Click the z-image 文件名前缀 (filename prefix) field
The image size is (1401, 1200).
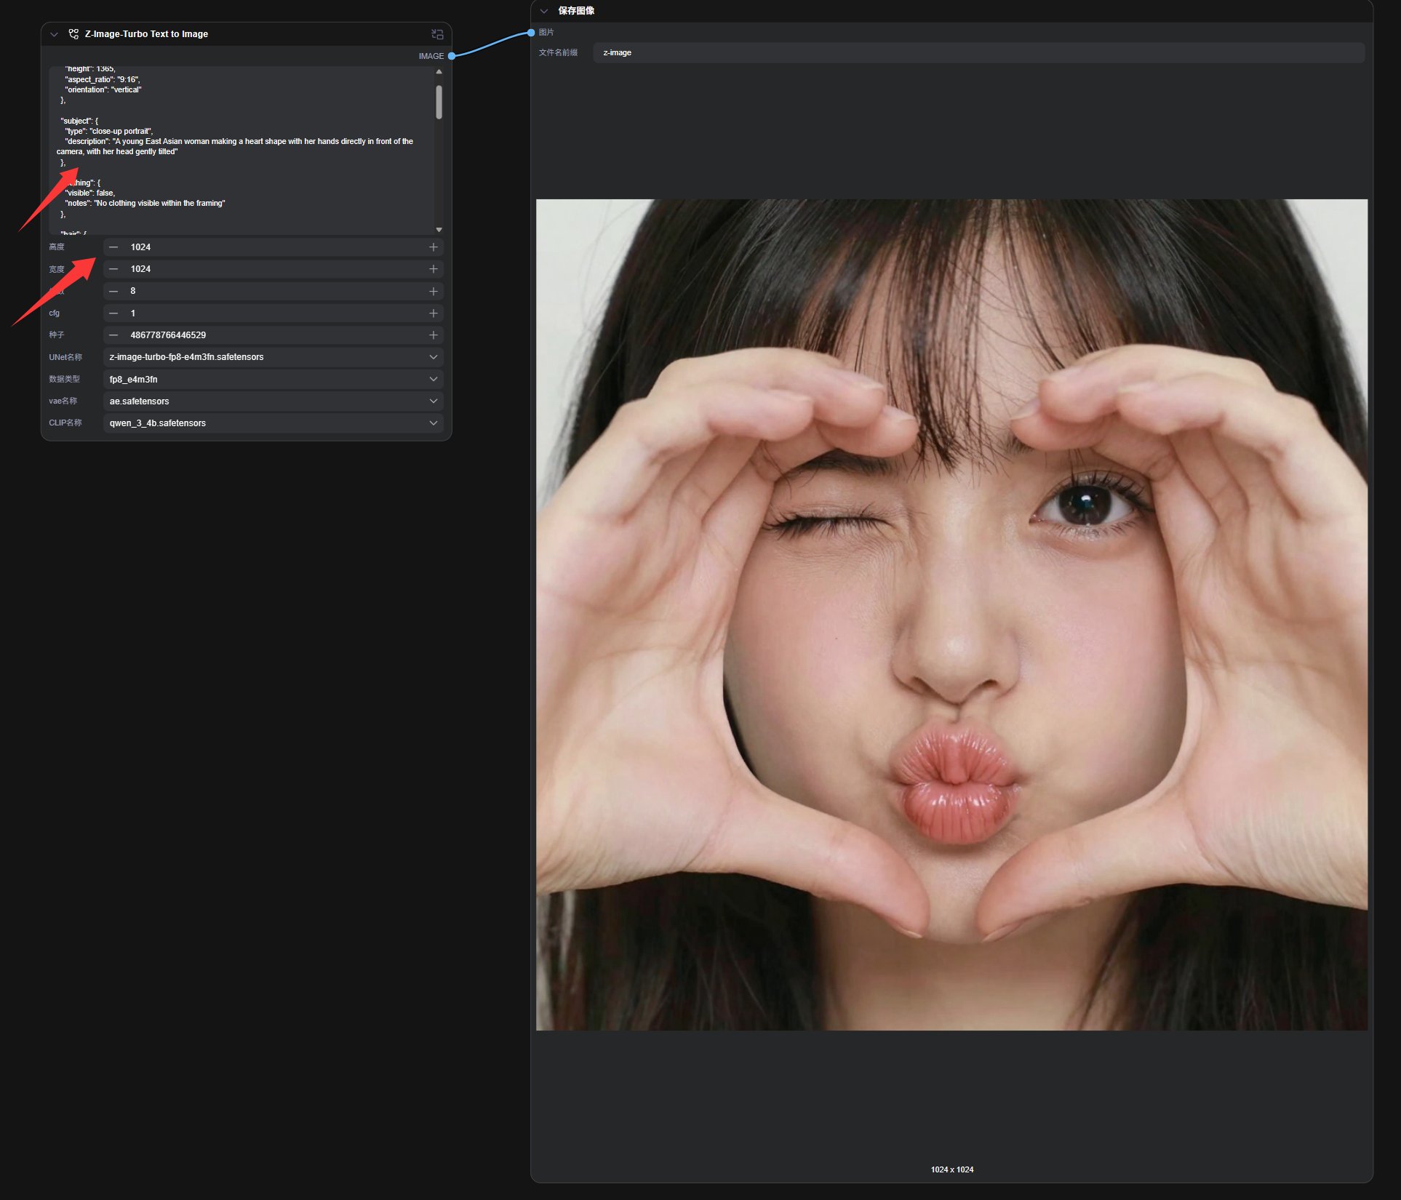tap(978, 52)
